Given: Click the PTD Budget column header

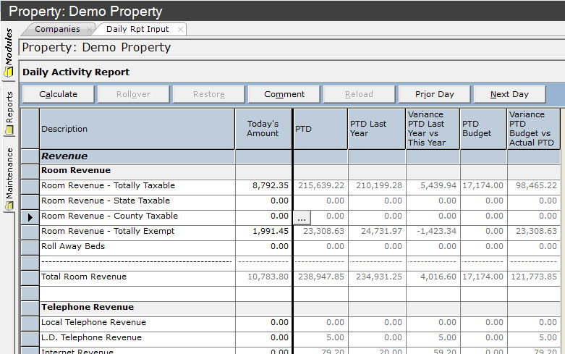Looking at the screenshot, I should click(483, 129).
